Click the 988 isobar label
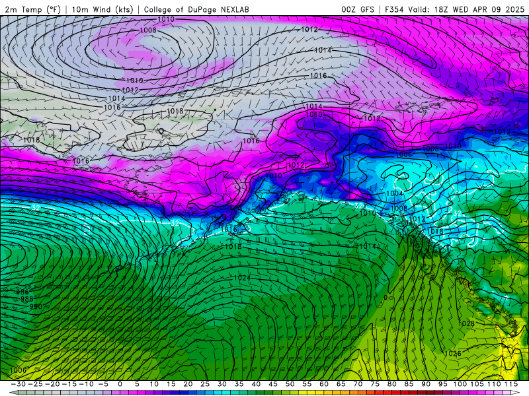529x396 pixels. click(27, 299)
